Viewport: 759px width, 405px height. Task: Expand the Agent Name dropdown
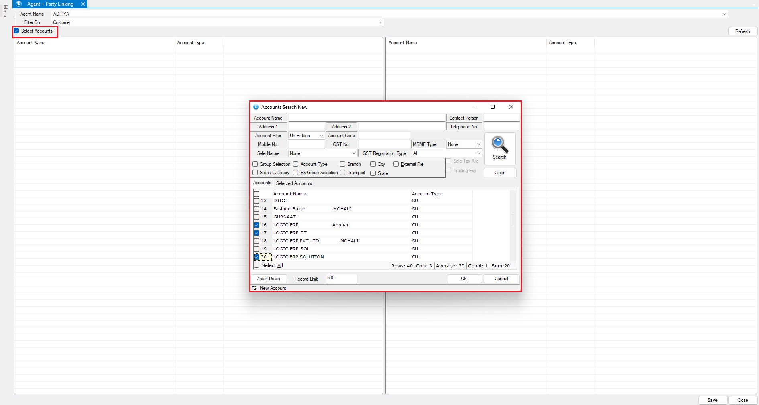tap(724, 14)
